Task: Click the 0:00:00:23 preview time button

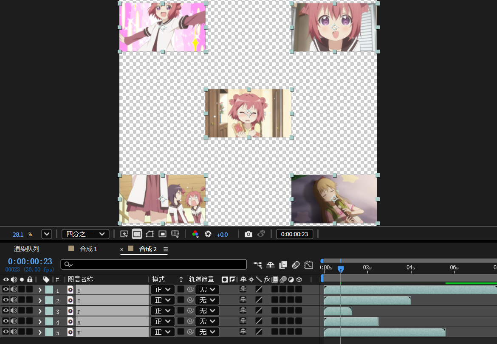Action: pos(294,234)
